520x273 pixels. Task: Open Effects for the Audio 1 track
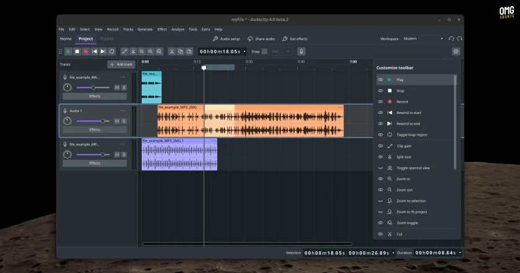click(x=95, y=130)
